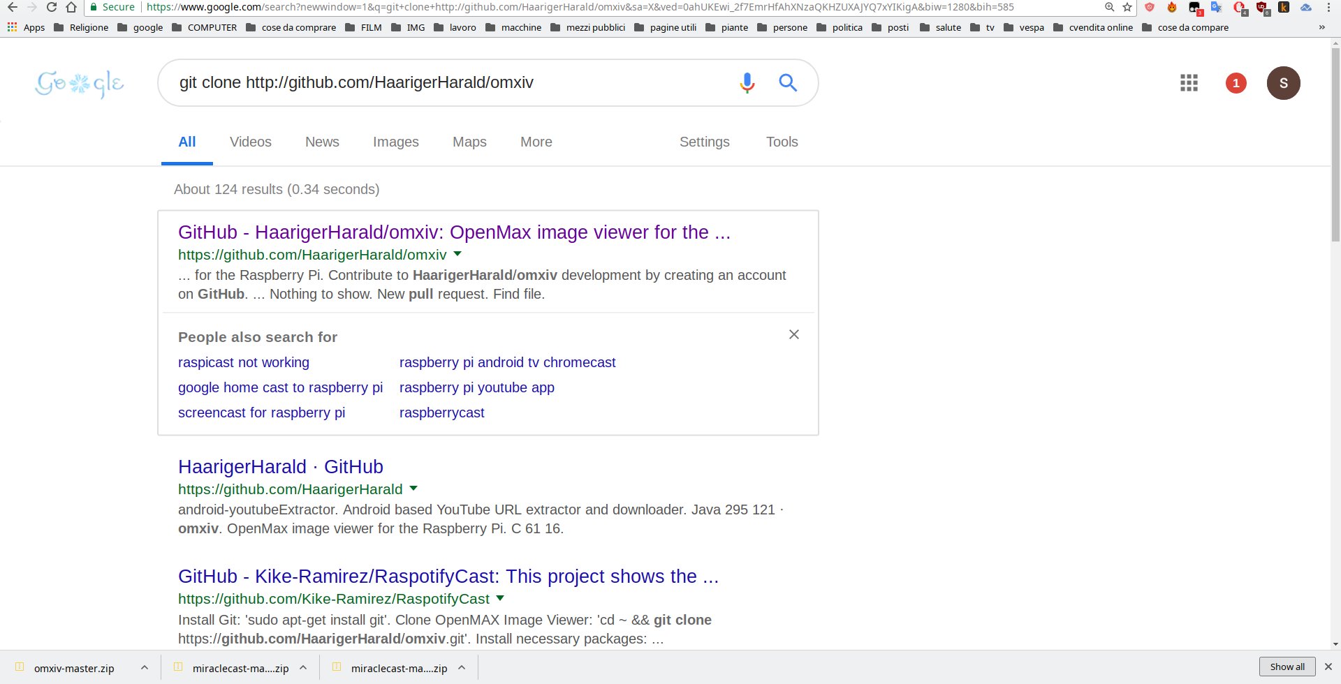1341x684 pixels.
Task: Open the Chrome three-dot menu
Action: click(1328, 7)
